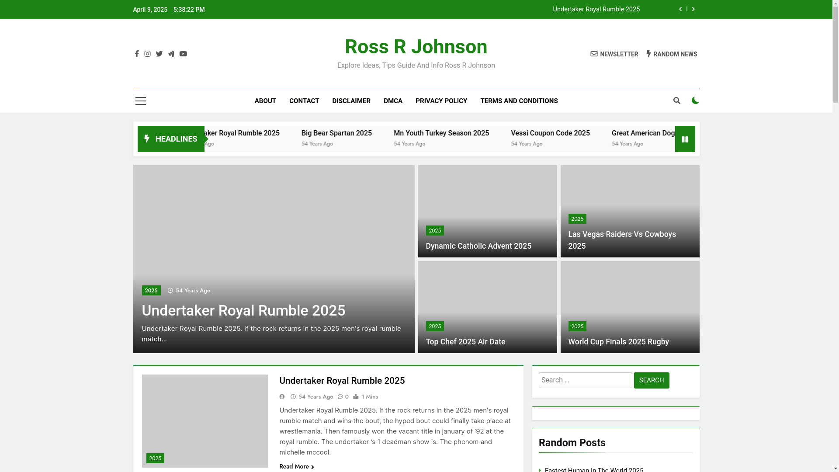
Task: Click 2025 tag above Top Chef
Action: tap(435, 326)
